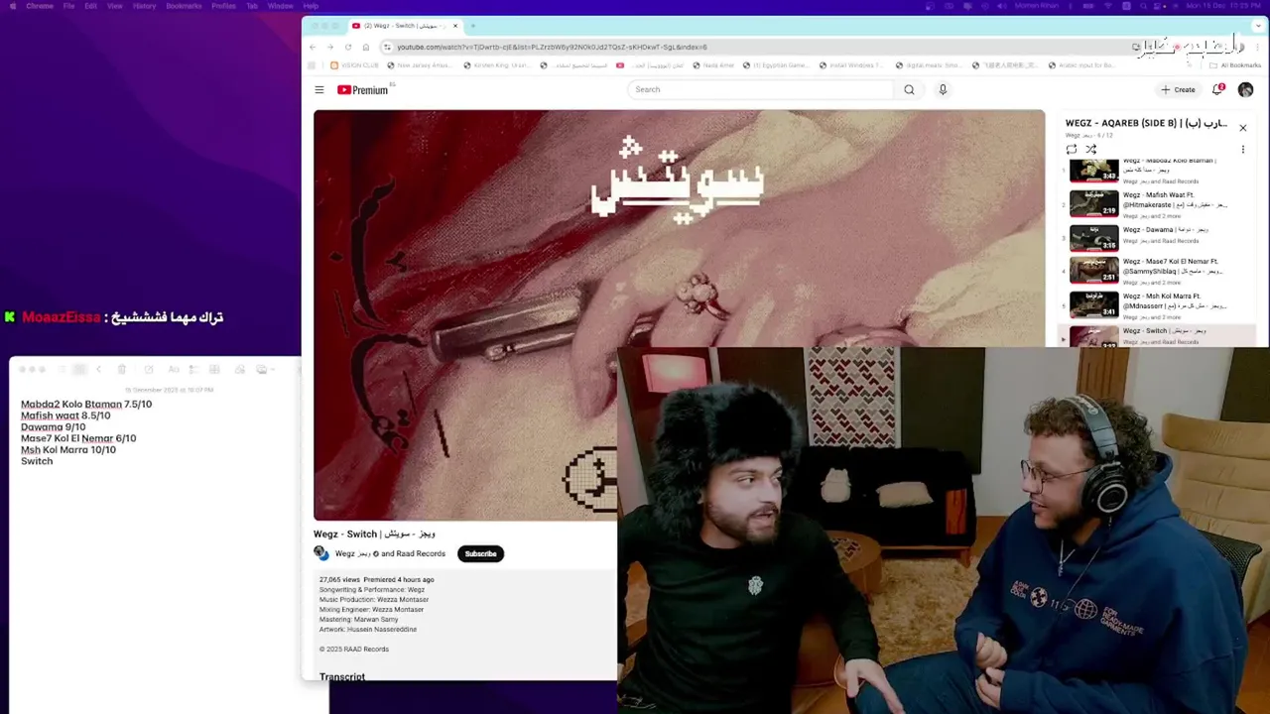Viewport: 1270px width, 714px height.
Task: Click 'Mabda2 Kolo Btaman 7.5/10' line in Notes
Action: click(86, 404)
